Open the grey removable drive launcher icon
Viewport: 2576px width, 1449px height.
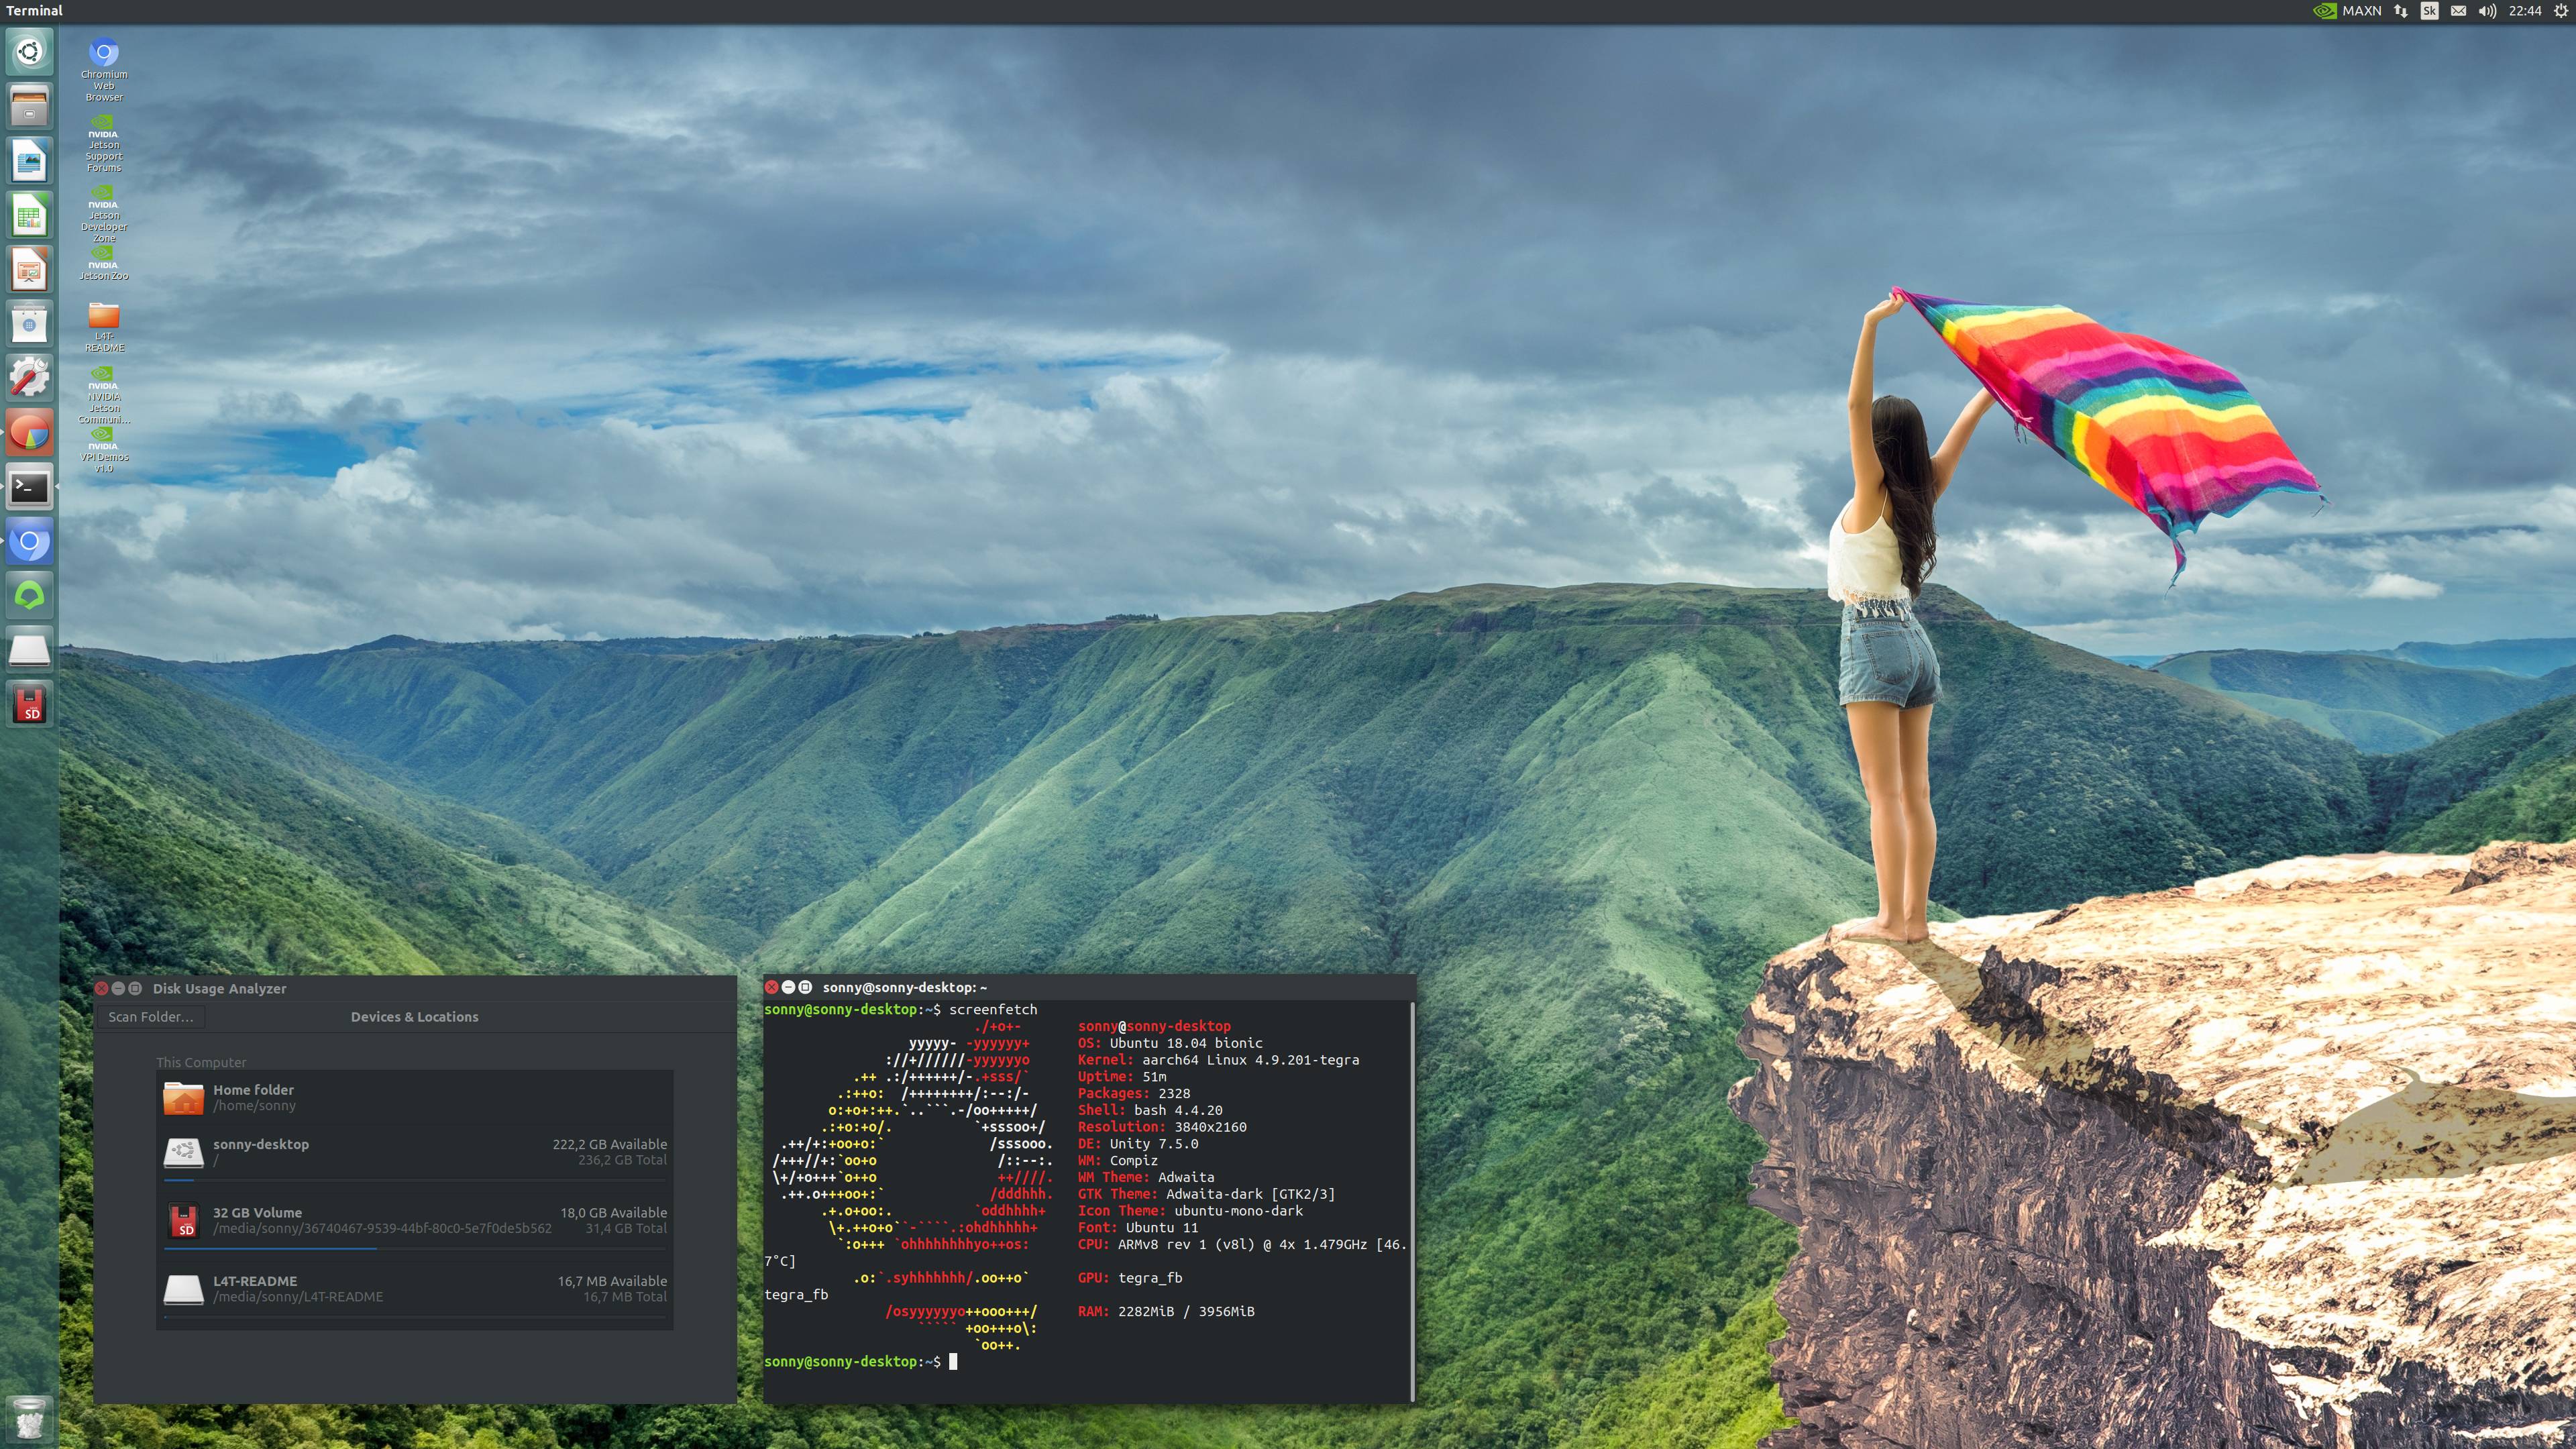pos(29,651)
